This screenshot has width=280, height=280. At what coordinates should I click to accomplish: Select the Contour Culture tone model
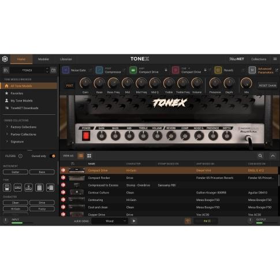tap(169, 192)
